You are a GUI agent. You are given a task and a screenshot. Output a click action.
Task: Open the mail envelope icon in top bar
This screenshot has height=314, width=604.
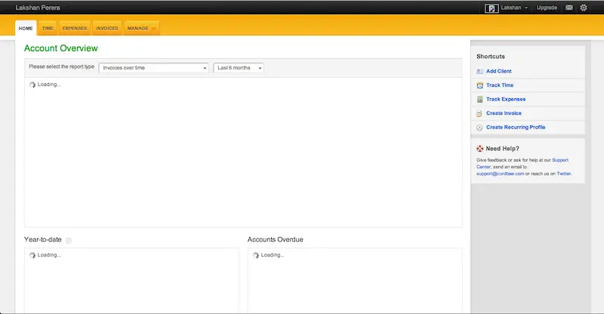[569, 8]
